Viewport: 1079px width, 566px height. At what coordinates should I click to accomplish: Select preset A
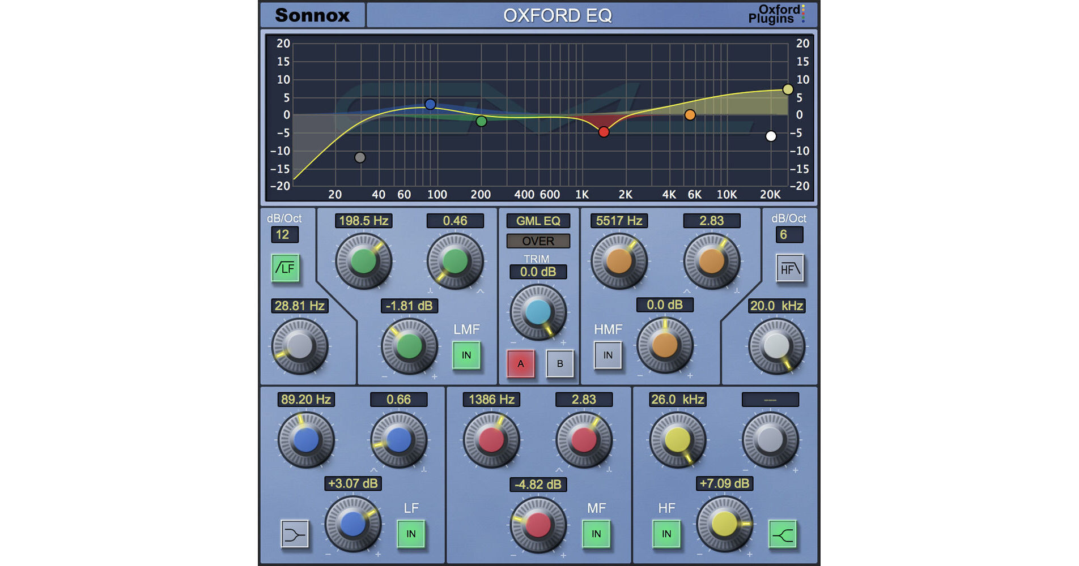point(521,364)
